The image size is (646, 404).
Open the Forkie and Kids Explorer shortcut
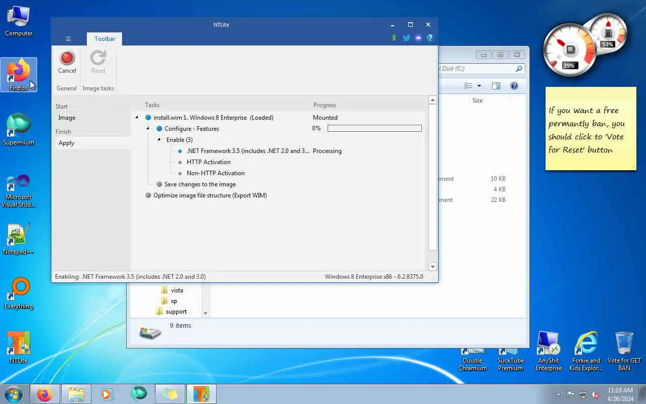[x=586, y=351]
